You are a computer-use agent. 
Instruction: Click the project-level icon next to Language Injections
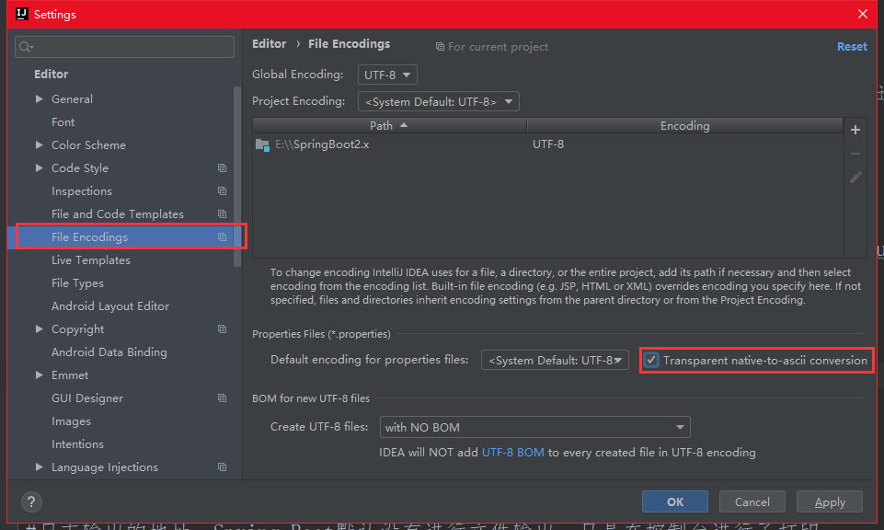[x=222, y=467]
